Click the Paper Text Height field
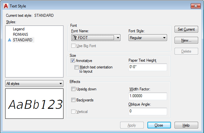Viewport: 204px width, 133px height. tap(147, 67)
